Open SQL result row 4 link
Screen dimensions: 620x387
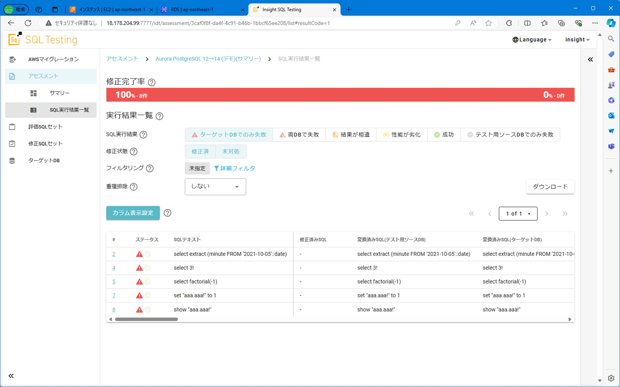click(x=114, y=268)
